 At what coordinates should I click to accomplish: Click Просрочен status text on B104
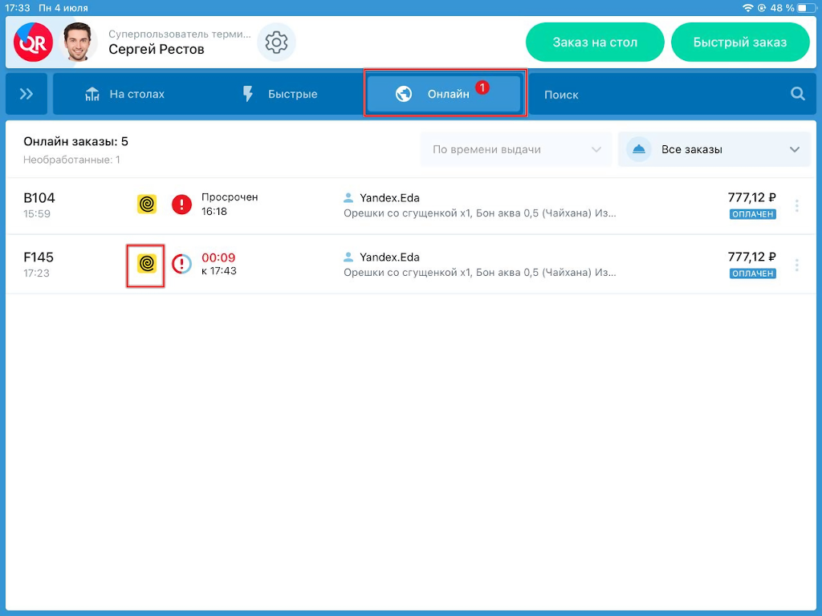tap(230, 197)
